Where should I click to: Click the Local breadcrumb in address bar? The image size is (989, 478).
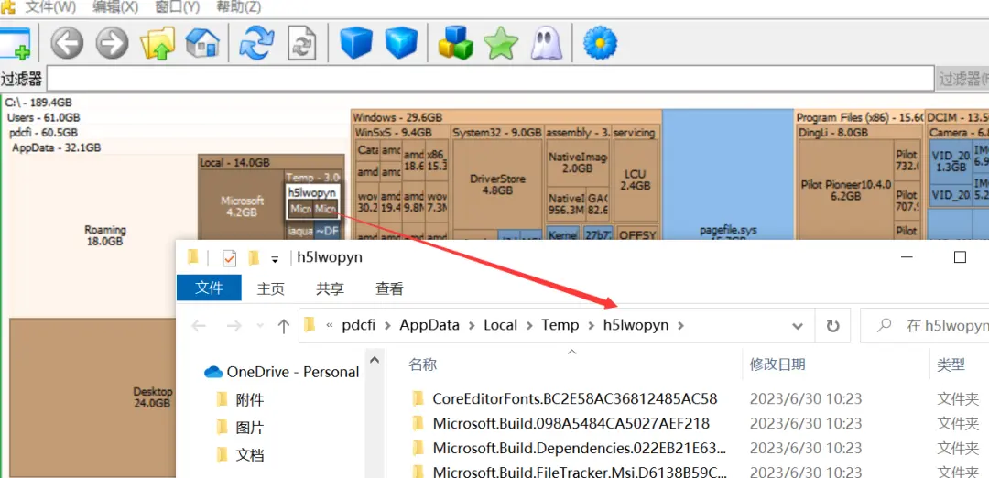500,325
